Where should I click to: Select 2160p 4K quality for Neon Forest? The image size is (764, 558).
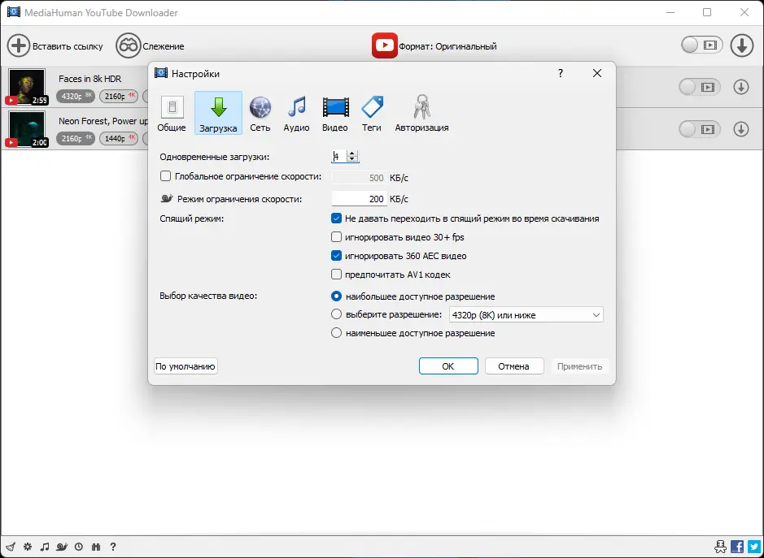click(76, 139)
